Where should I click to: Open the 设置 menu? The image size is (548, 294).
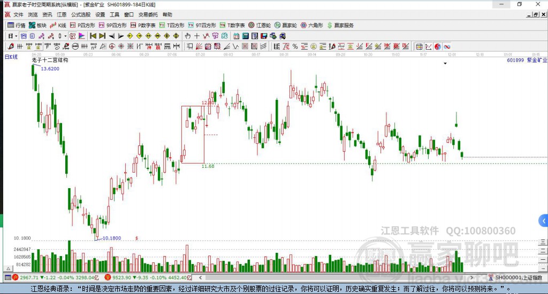[100, 14]
